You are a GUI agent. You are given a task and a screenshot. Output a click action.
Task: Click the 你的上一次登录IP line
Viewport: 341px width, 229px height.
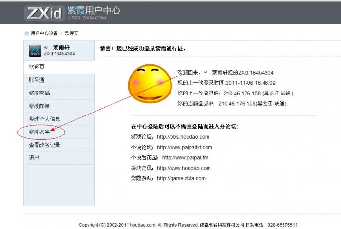pos(235,93)
